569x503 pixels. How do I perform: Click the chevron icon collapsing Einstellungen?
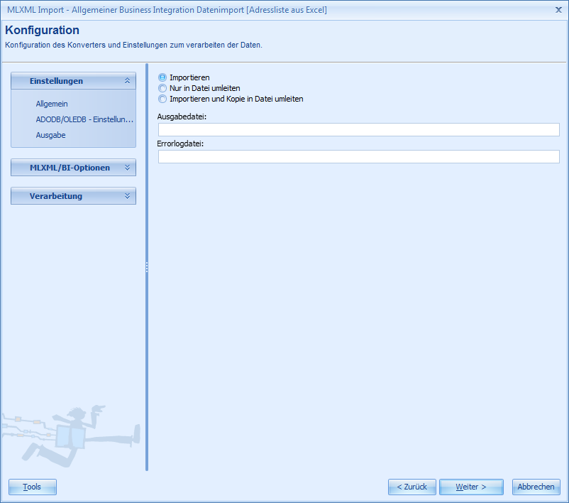(x=128, y=80)
